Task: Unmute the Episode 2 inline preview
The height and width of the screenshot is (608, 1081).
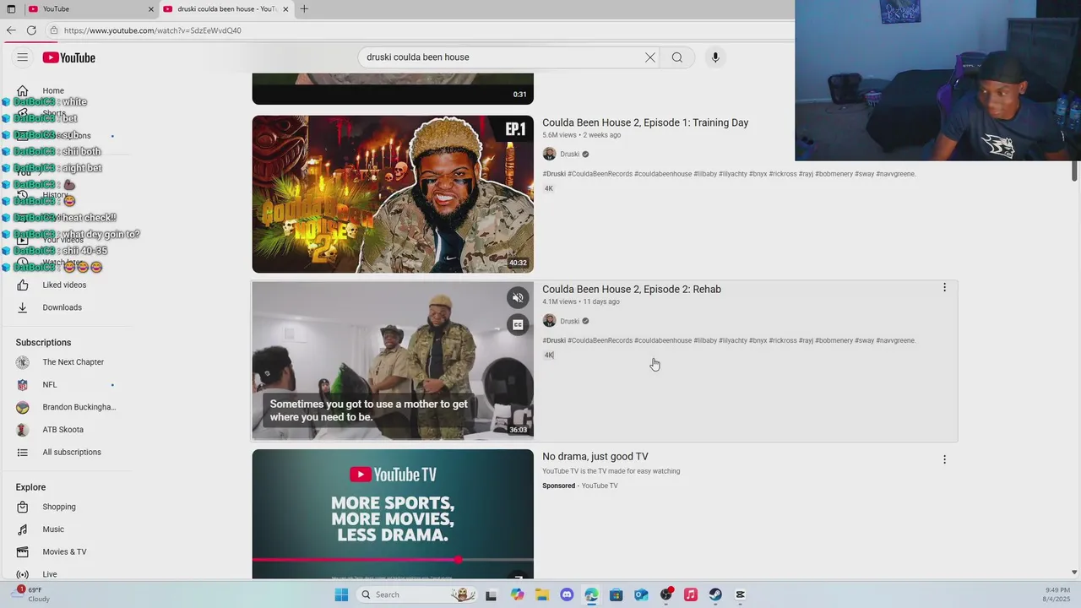Action: pos(519,297)
